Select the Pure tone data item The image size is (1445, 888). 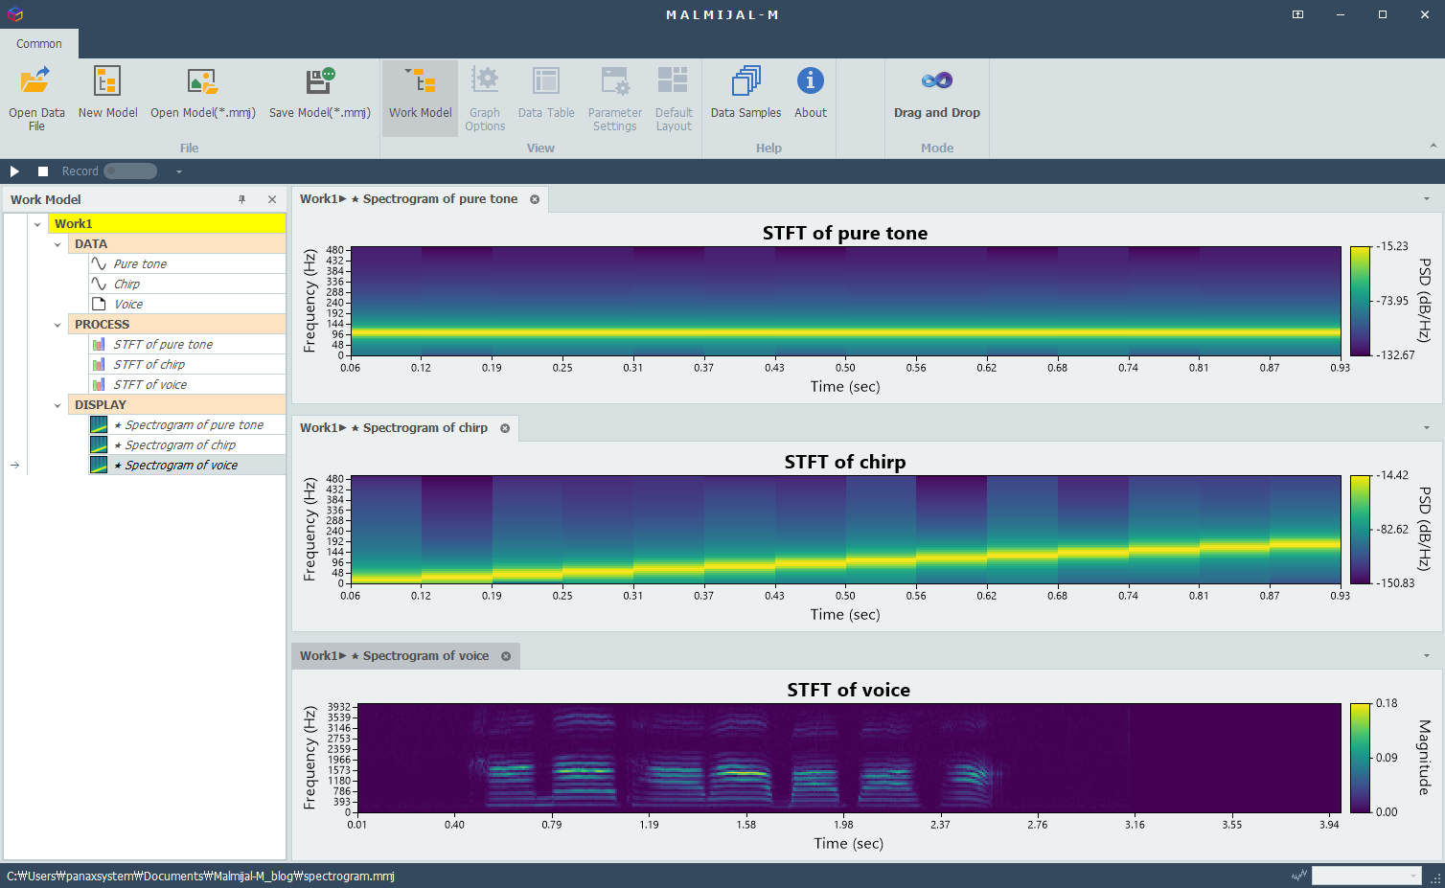pos(187,264)
